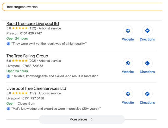Open Liverpool Tree Care Services Ltd listing
The image size is (168, 128).
tap(36, 88)
